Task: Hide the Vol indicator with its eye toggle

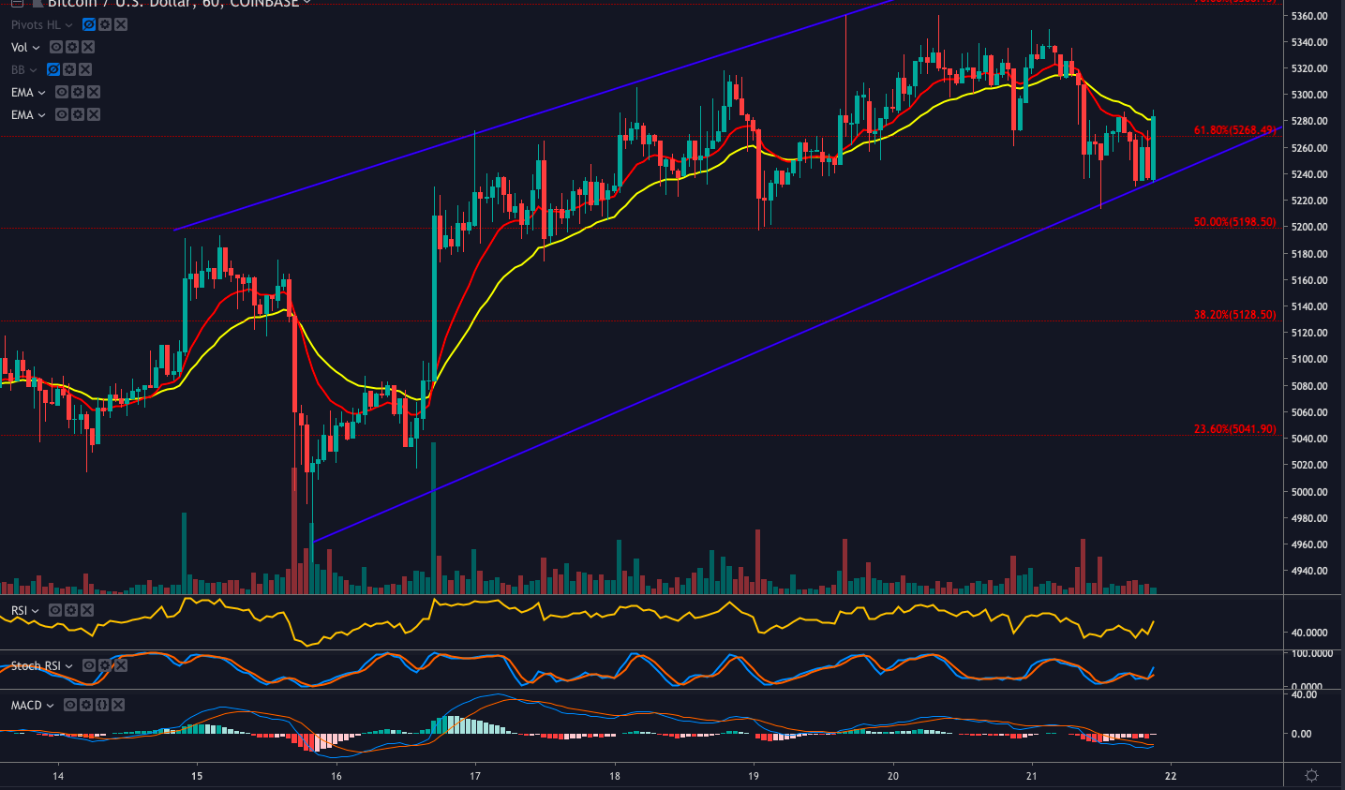Action: (55, 47)
